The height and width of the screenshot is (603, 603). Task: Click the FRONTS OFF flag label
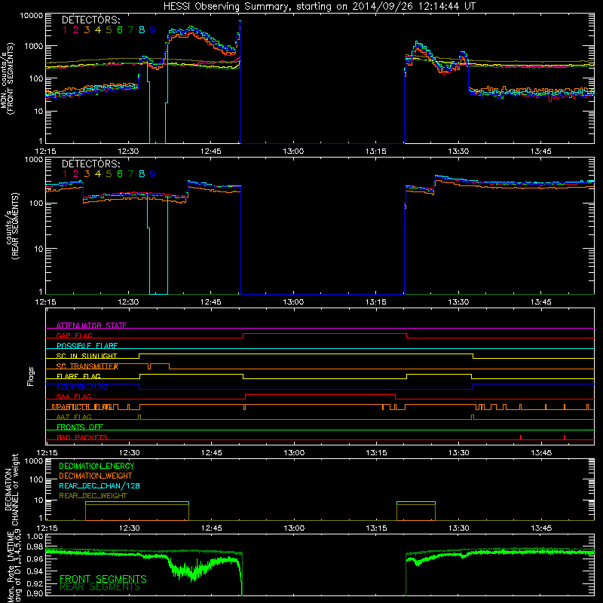(x=80, y=427)
